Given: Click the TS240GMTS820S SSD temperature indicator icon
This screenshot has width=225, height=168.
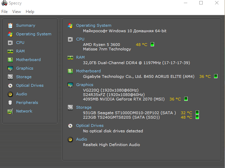Looking at the screenshot, I should point(197,117).
